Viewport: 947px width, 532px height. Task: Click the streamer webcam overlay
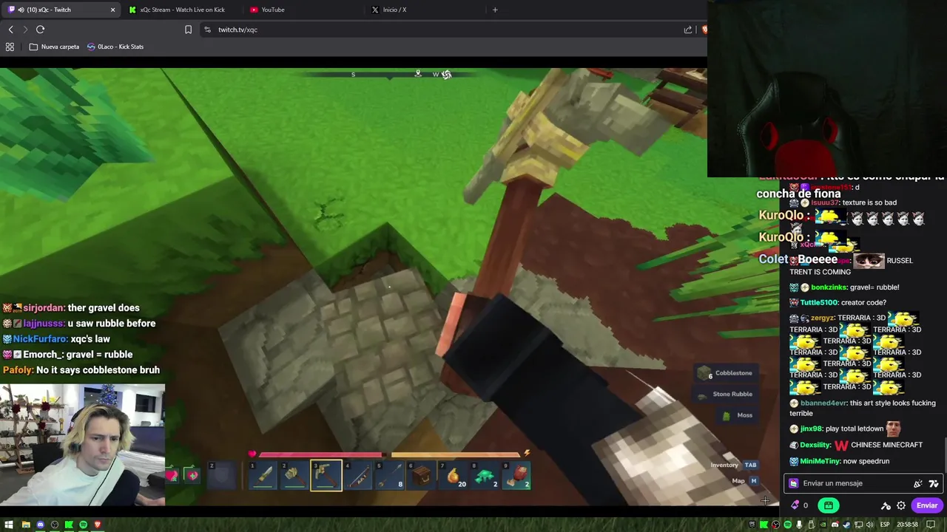(82, 444)
